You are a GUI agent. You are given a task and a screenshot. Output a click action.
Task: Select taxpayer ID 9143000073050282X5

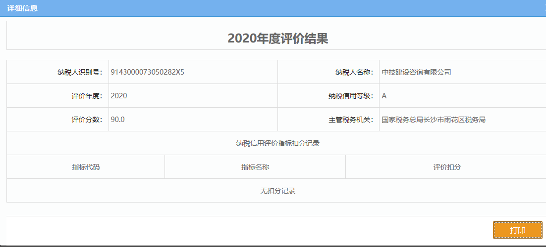147,72
